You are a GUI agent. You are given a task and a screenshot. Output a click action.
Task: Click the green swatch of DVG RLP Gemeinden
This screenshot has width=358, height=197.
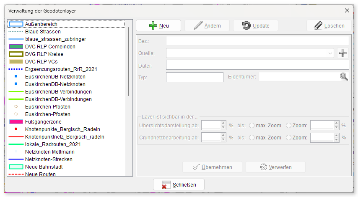pyautogui.click(x=16, y=47)
